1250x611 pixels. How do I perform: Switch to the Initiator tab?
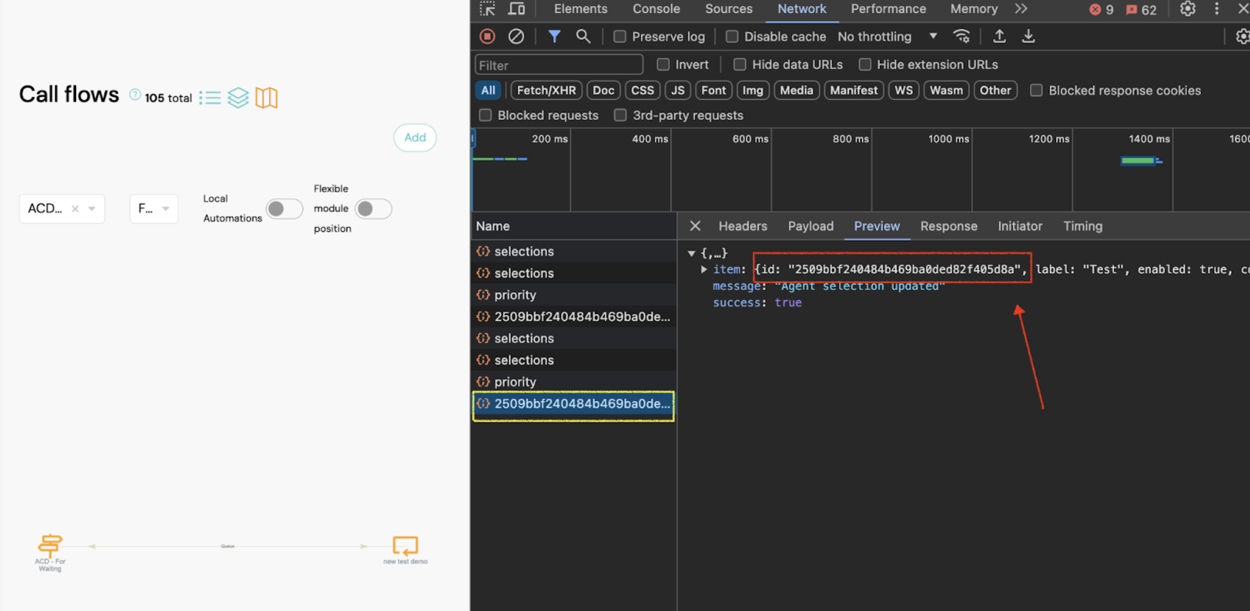point(1019,226)
